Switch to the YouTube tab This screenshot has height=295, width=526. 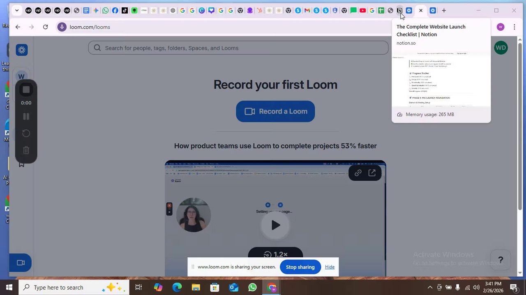(362, 11)
